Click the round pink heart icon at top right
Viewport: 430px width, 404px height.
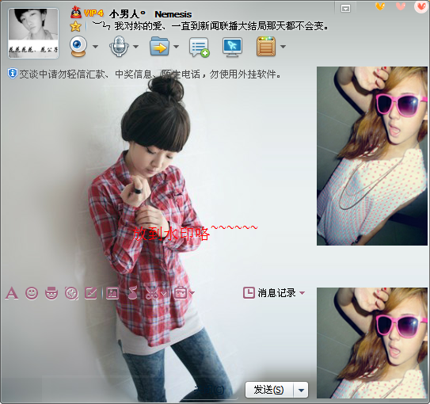(x=421, y=6)
